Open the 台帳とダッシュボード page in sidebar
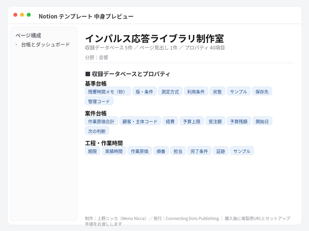Viewport: 309px width, 231px height. click(x=46, y=45)
